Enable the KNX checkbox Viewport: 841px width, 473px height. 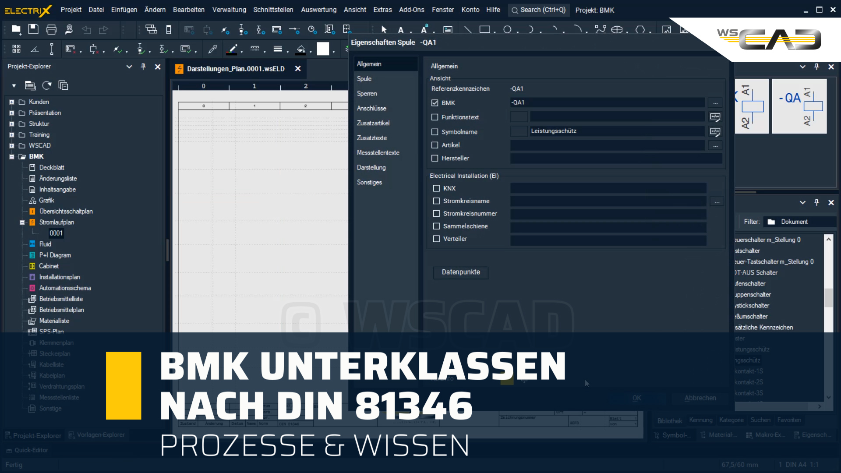pos(436,188)
